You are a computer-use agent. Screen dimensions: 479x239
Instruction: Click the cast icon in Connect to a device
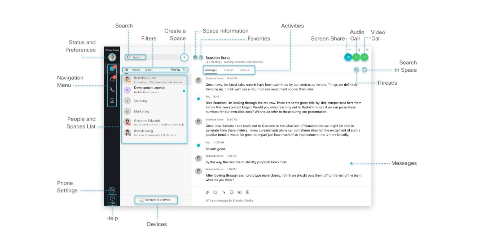tap(141, 200)
